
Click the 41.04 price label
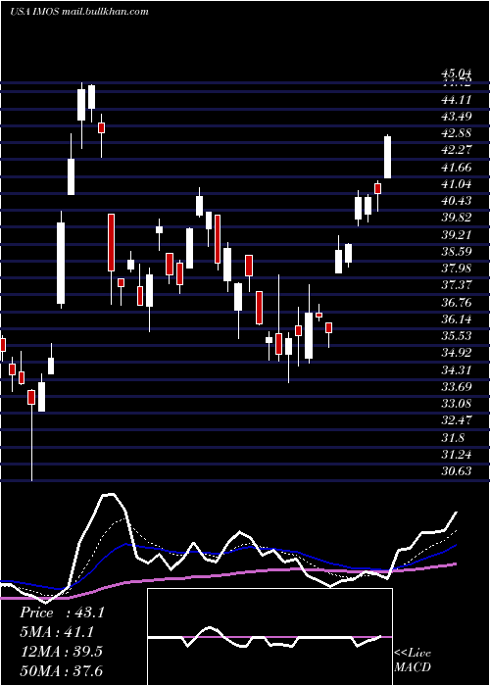[457, 184]
